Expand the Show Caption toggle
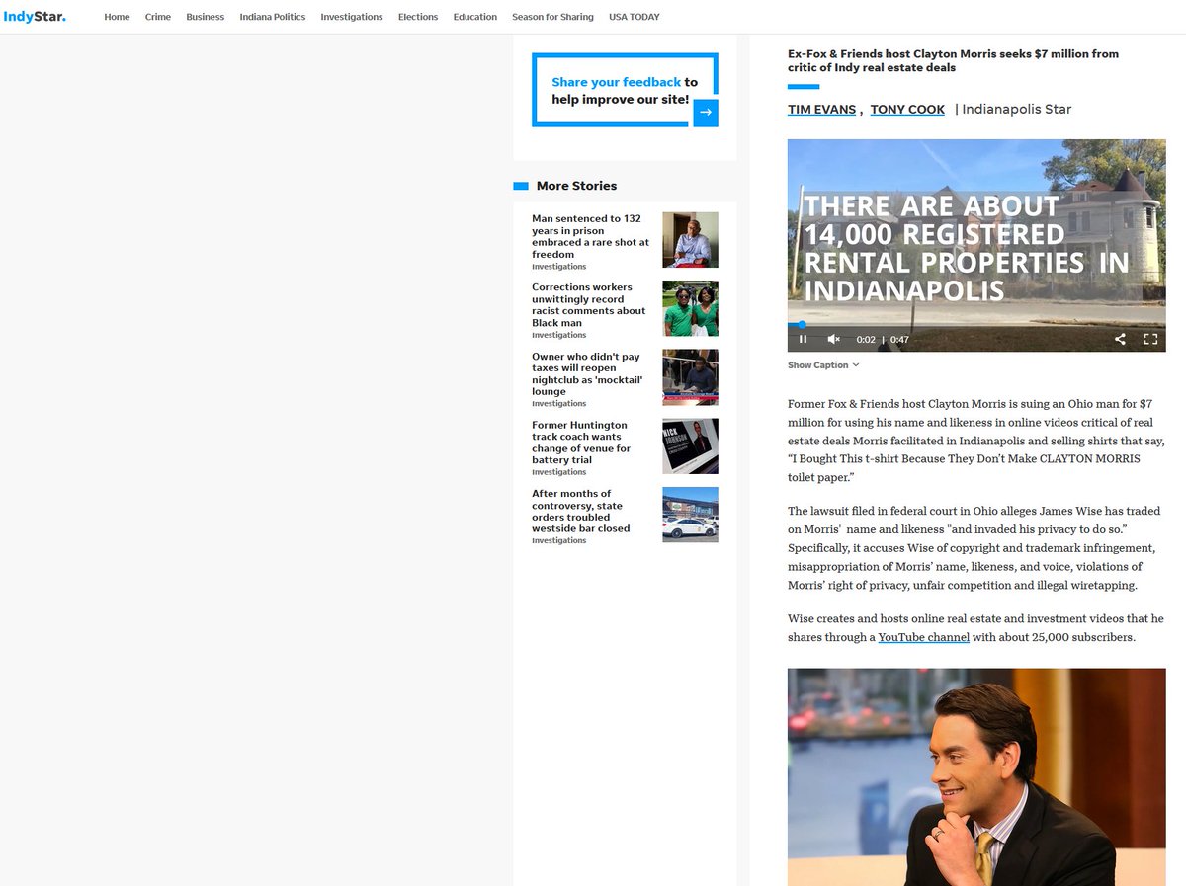This screenshot has width=1186, height=886. tap(823, 365)
